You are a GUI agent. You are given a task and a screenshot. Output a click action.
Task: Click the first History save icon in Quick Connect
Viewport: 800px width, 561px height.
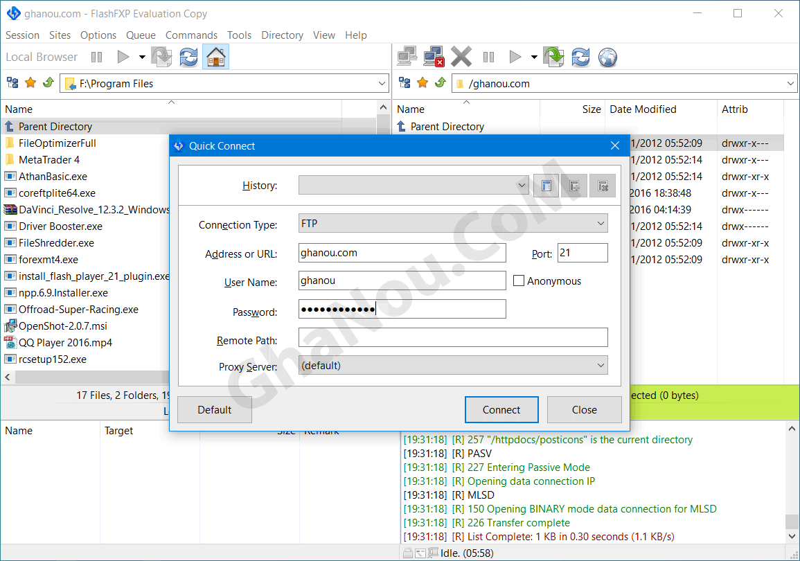coord(546,186)
